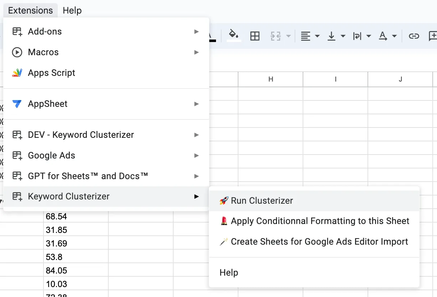The width and height of the screenshot is (437, 297).
Task: Open Macros submenu entry
Action: pyautogui.click(x=106, y=52)
